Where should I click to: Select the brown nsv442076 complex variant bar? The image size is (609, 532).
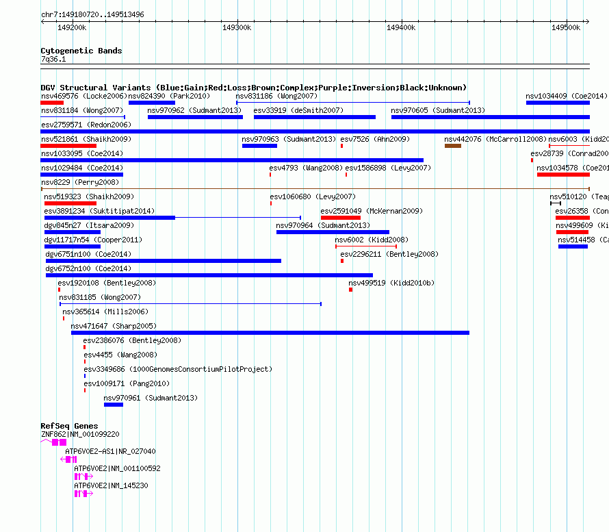pos(453,146)
